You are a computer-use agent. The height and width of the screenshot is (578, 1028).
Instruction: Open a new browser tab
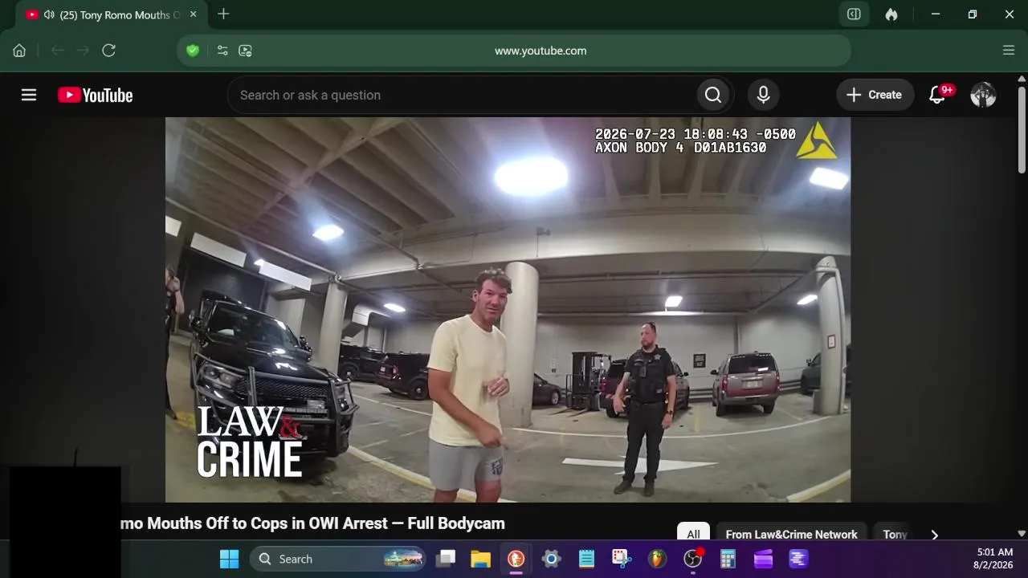pos(223,14)
